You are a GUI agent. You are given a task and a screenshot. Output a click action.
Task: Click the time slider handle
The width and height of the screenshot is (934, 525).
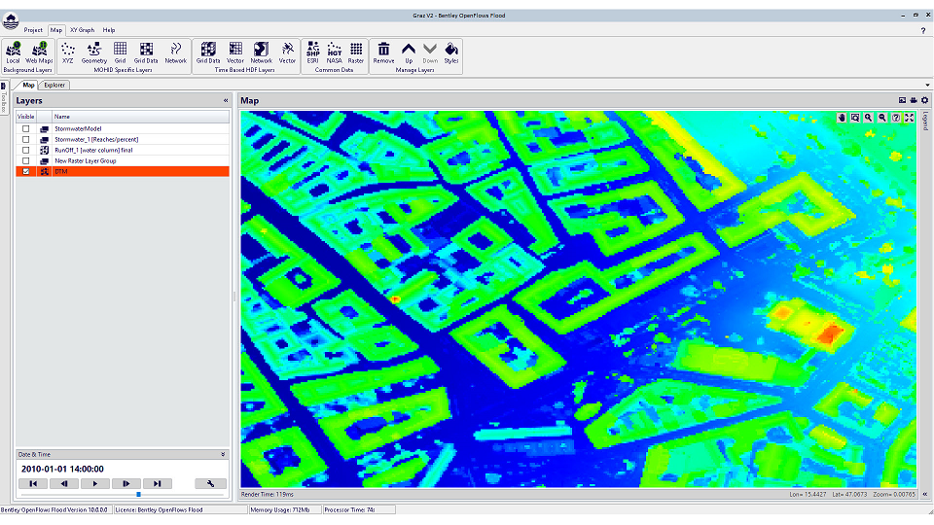click(x=139, y=494)
